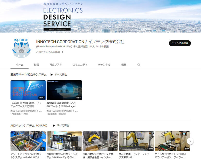This screenshot has width=201, height=159.
Task: Click すべて再生 for 産業用ボード section
Action: coord(61,75)
